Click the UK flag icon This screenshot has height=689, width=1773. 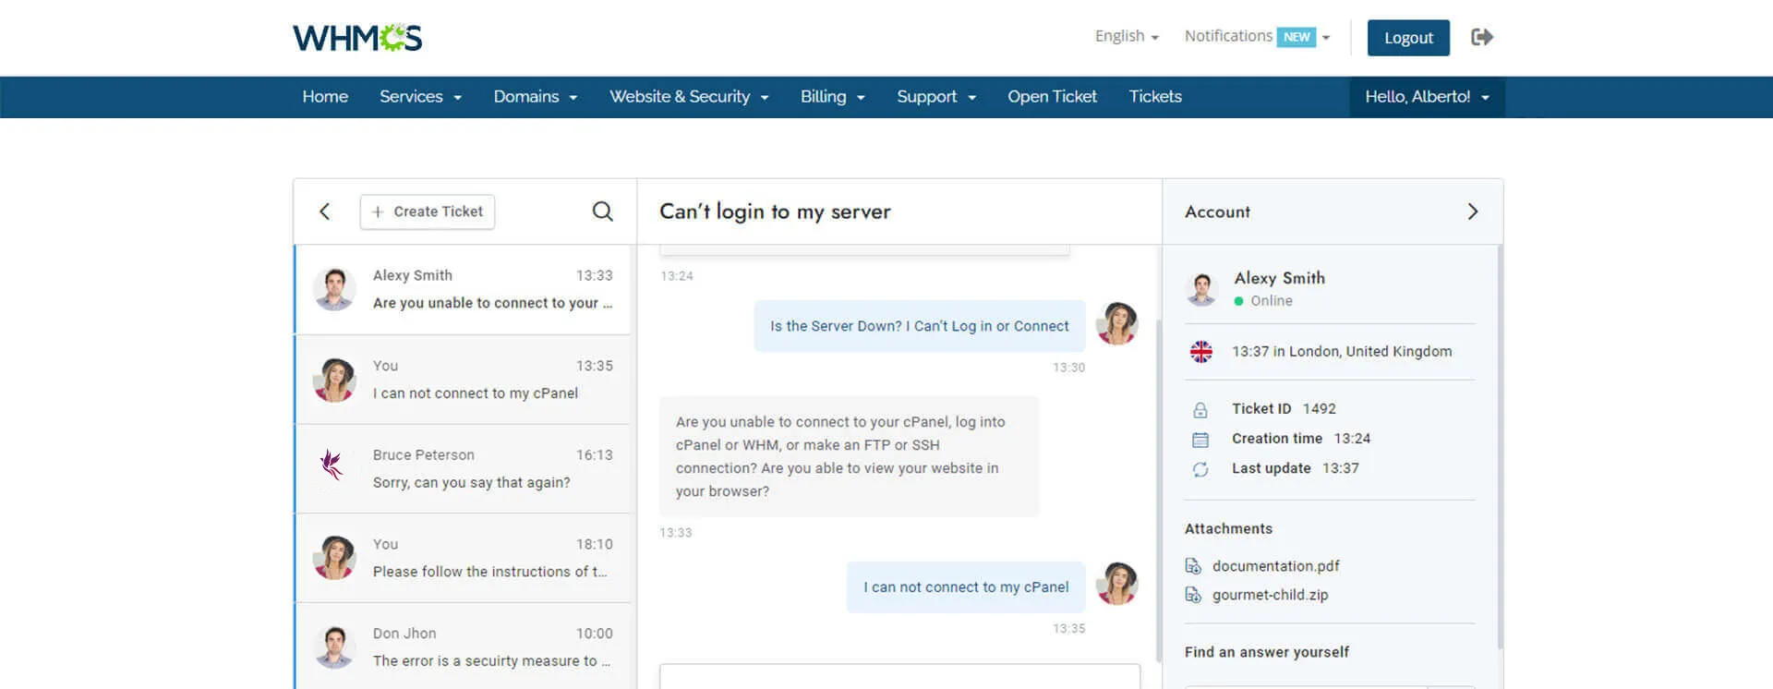click(x=1201, y=352)
